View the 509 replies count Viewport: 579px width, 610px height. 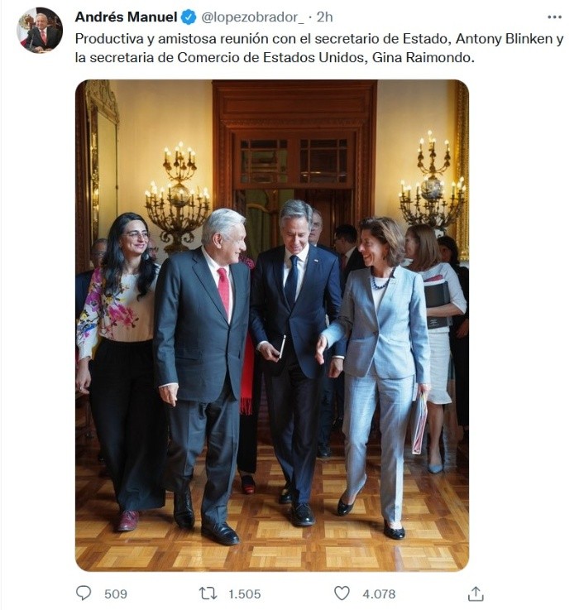[x=116, y=594]
